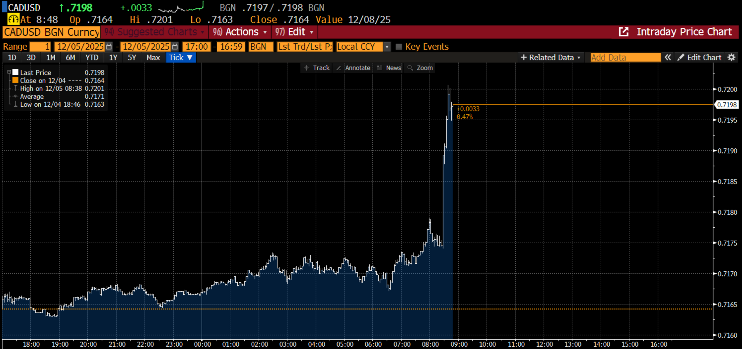Image resolution: width=742 pixels, height=349 pixels.
Task: Enable the Key Events checkbox
Action: click(x=399, y=47)
